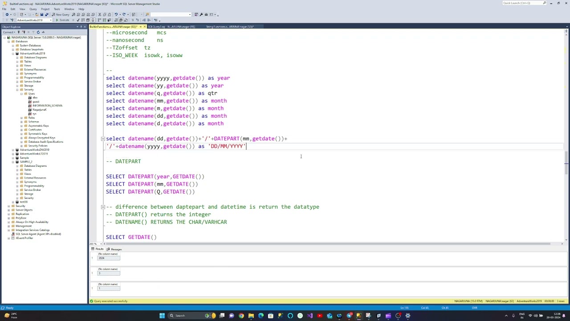Click the Redo arrow icon
The image size is (570, 321).
(x=124, y=14)
